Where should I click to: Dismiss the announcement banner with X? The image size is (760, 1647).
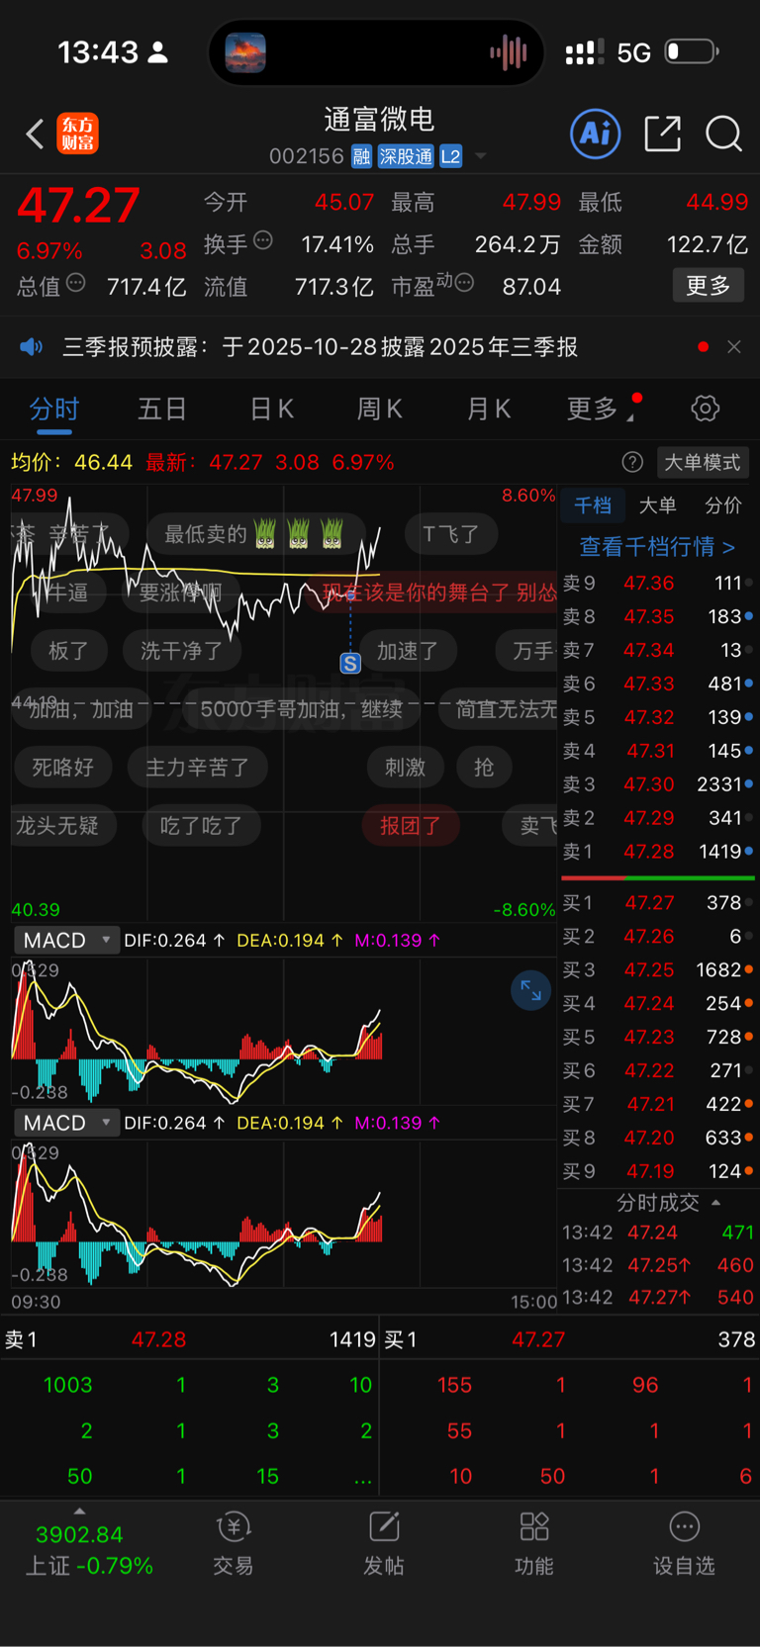(x=733, y=347)
